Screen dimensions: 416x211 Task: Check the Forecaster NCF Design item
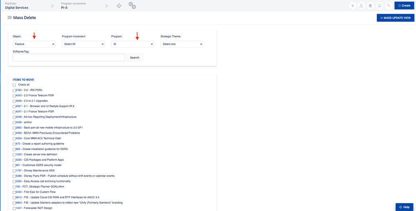(14, 209)
